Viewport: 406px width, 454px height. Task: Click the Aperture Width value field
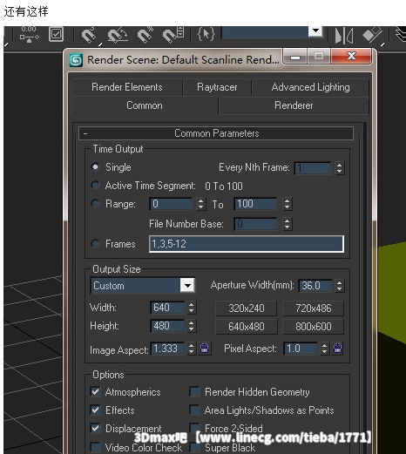pos(315,286)
